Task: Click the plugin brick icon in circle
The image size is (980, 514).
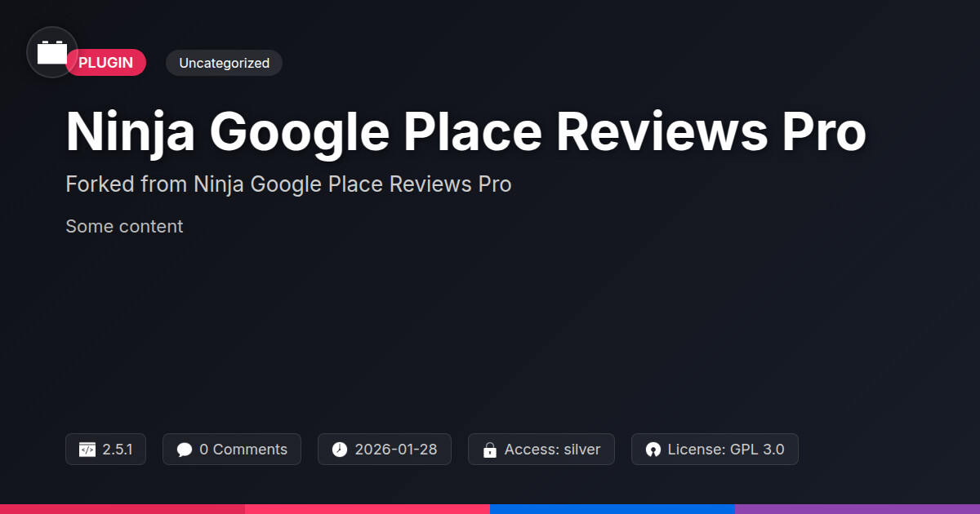Action: 52,52
